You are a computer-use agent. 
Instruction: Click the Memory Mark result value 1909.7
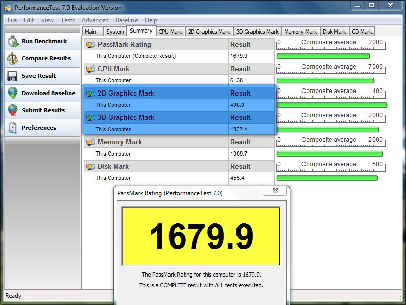[x=239, y=154]
